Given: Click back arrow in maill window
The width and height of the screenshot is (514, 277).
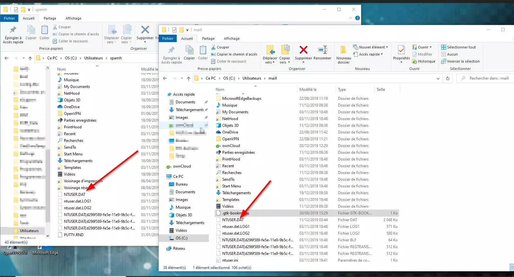Looking at the screenshot, I should [165, 78].
